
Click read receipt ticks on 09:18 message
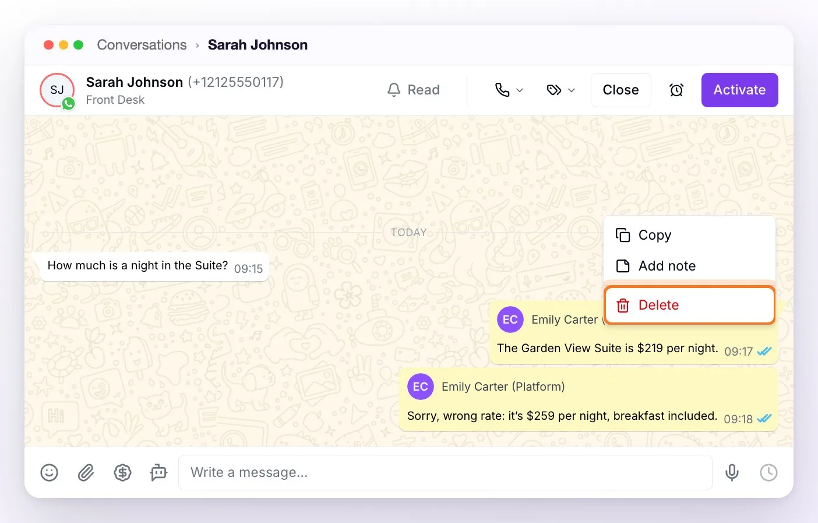764,418
